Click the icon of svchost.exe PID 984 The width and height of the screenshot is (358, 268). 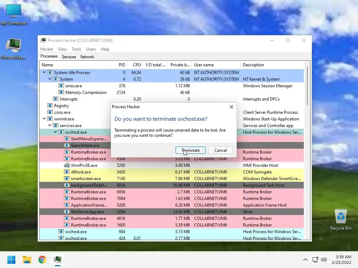pyautogui.click(x=61, y=232)
